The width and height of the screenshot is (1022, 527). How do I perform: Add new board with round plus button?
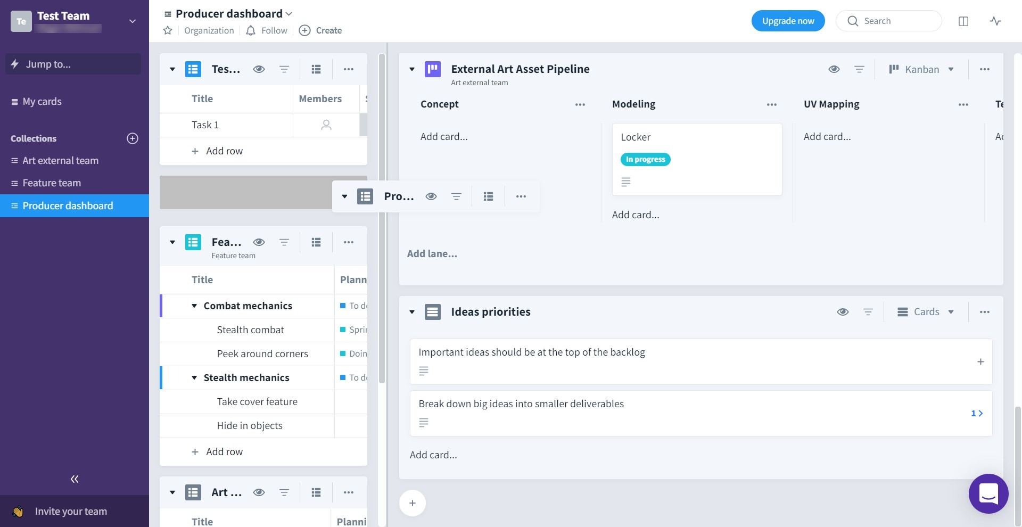point(413,503)
